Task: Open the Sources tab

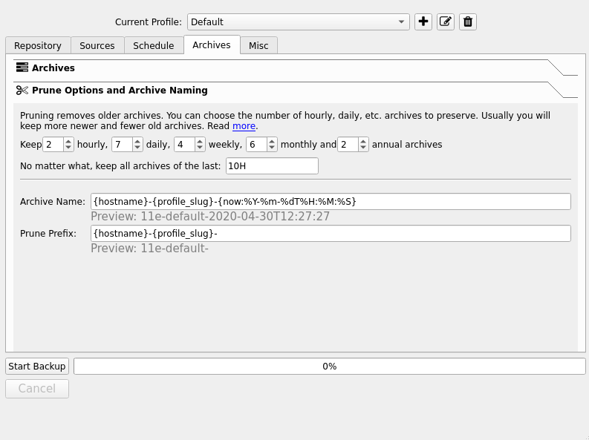Action: (97, 46)
